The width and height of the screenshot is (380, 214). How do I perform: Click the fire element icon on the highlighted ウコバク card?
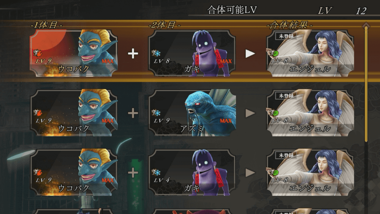click(38, 53)
